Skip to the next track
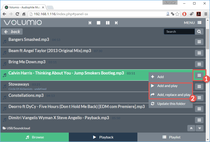 116,23
